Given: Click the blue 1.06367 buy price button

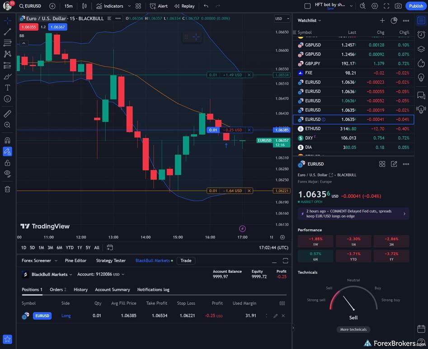Looking at the screenshot, I should pyautogui.click(x=57, y=27).
